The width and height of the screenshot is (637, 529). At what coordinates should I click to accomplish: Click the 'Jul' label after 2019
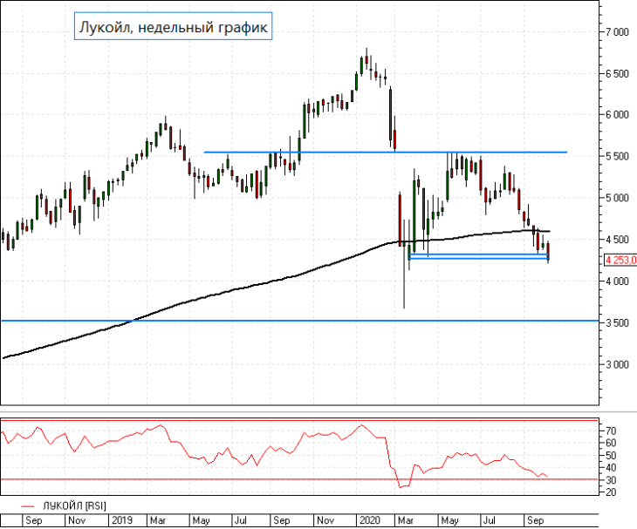[x=241, y=520]
